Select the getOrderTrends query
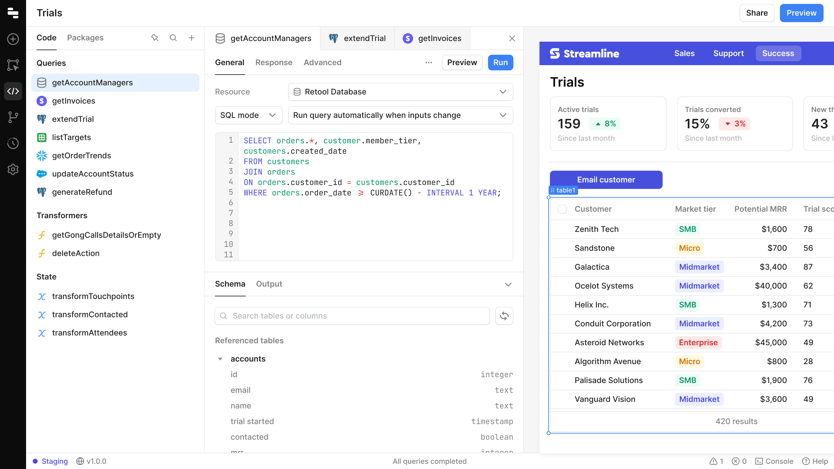This screenshot has height=469, width=834. pyautogui.click(x=115, y=156)
